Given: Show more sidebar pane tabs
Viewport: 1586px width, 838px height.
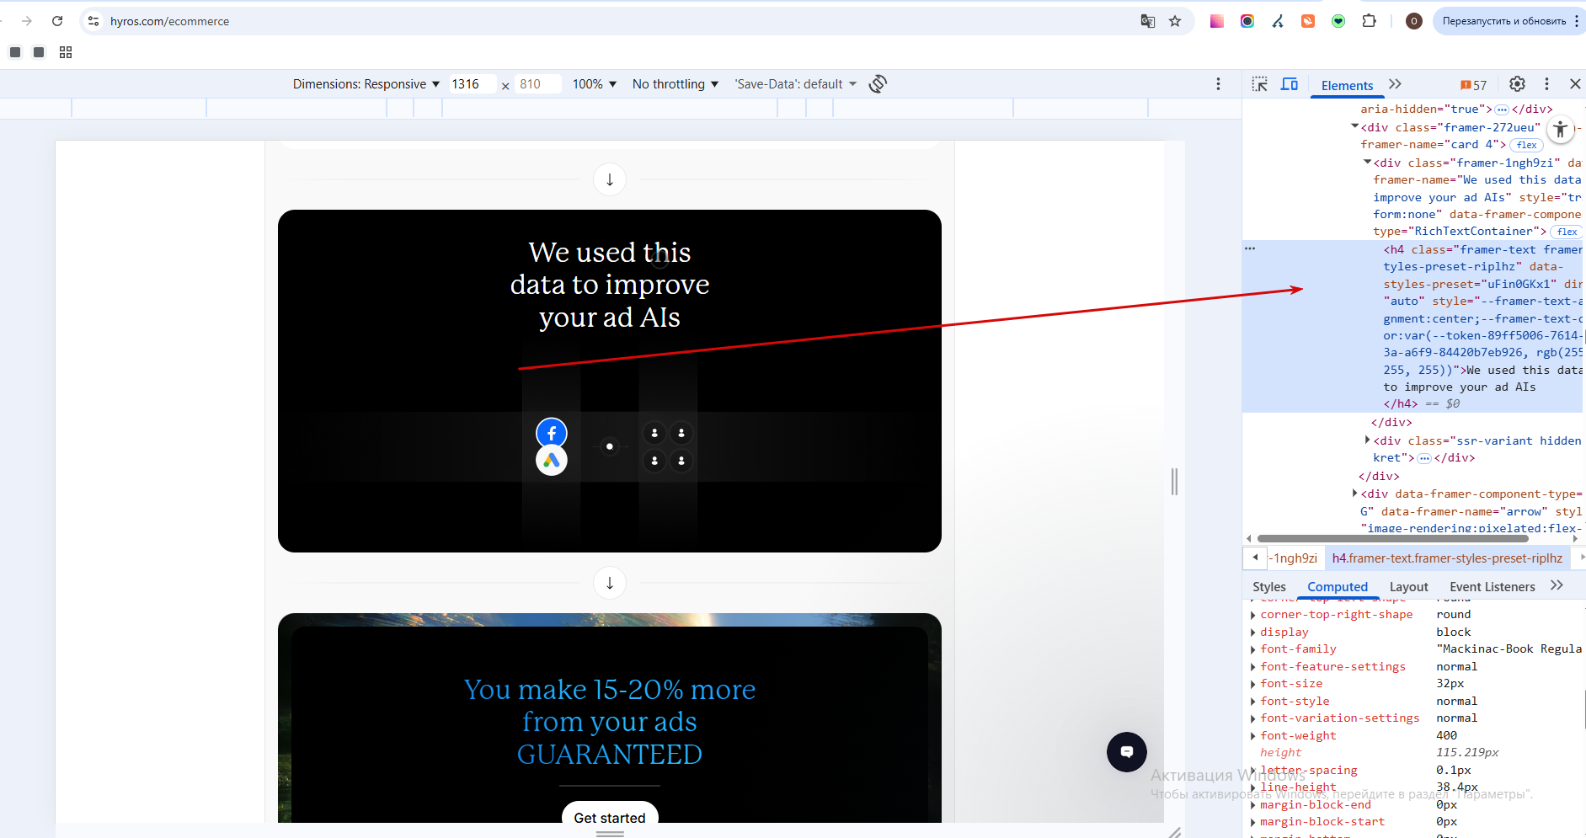Looking at the screenshot, I should [x=1557, y=585].
